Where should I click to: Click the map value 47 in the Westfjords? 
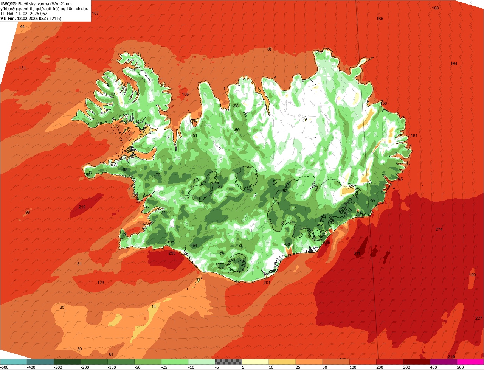pyautogui.click(x=113, y=94)
